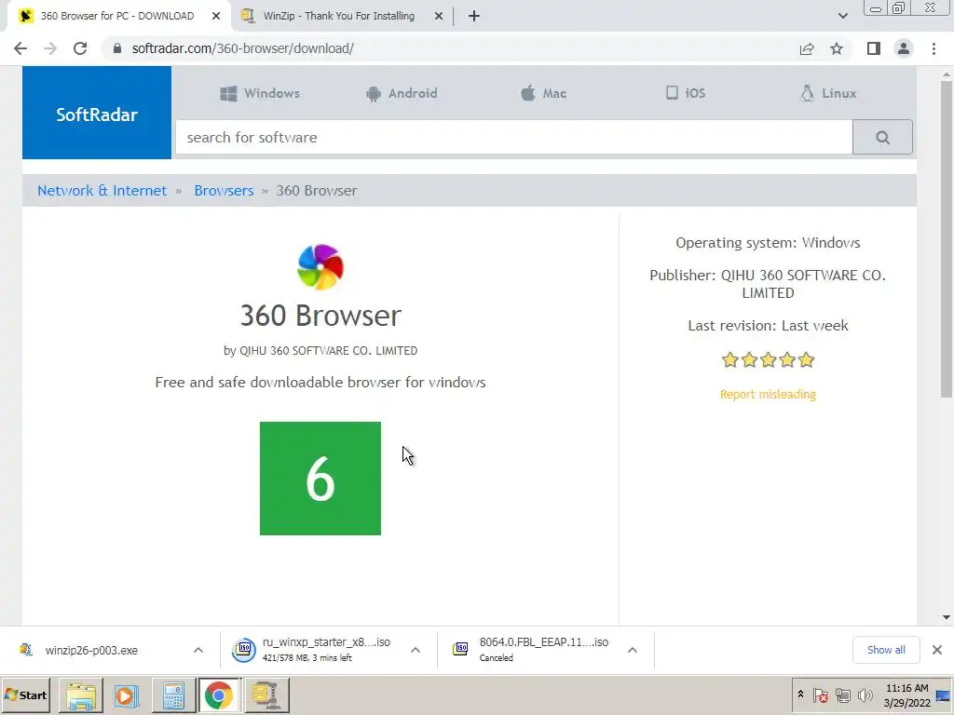Image resolution: width=954 pixels, height=715 pixels.
Task: Click the browser Forward arrow
Action: point(50,48)
